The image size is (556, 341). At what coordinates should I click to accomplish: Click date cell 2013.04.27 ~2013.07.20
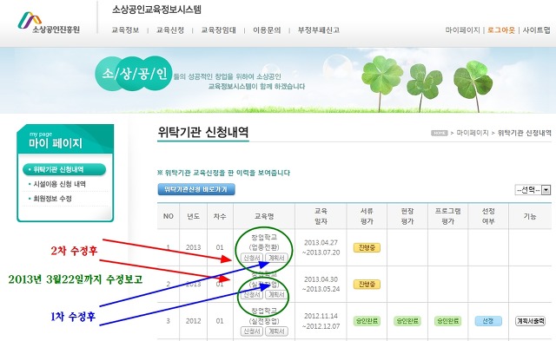pyautogui.click(x=321, y=247)
